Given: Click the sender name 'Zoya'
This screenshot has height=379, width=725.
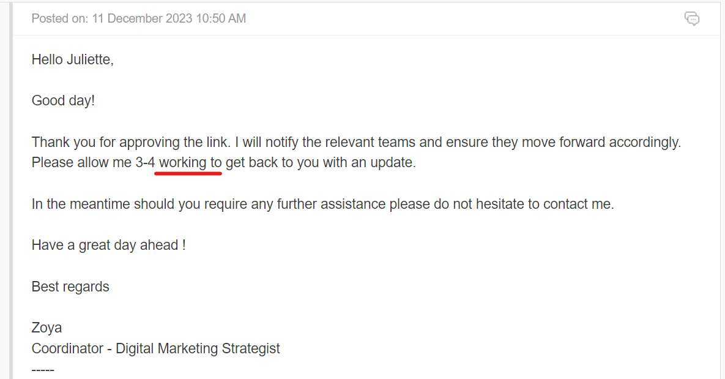Looking at the screenshot, I should pos(46,328).
